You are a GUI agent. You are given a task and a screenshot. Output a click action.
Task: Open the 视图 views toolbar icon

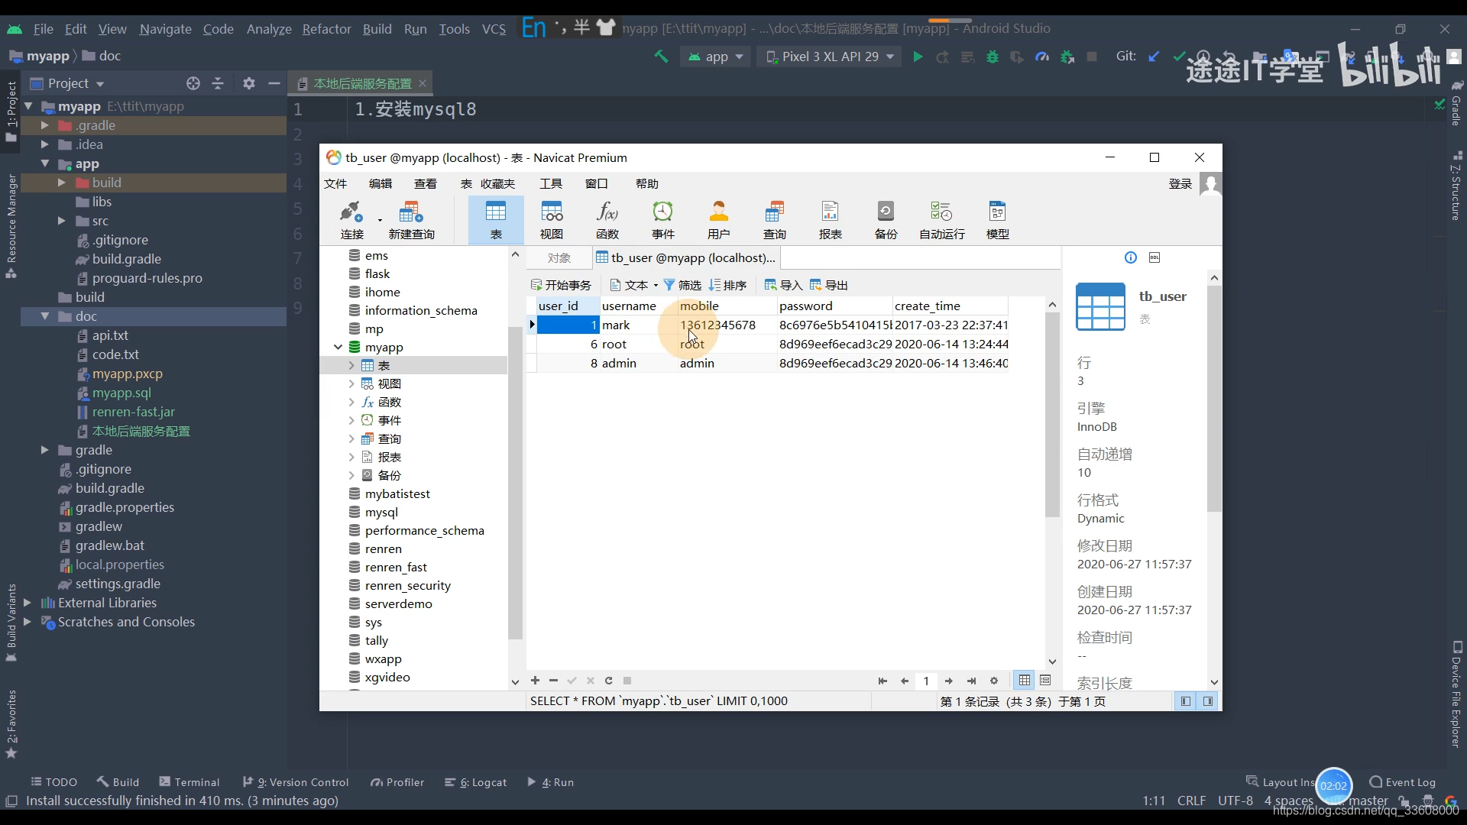click(552, 219)
